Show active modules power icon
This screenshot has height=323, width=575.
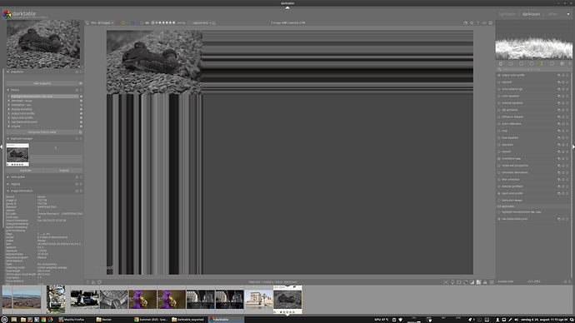click(511, 64)
